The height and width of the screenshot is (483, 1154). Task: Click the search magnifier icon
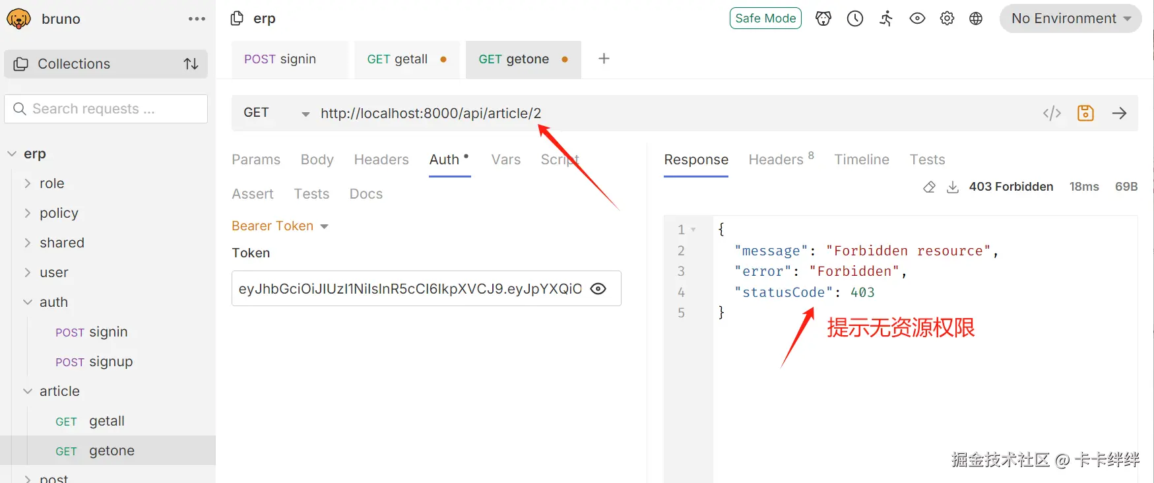20,109
